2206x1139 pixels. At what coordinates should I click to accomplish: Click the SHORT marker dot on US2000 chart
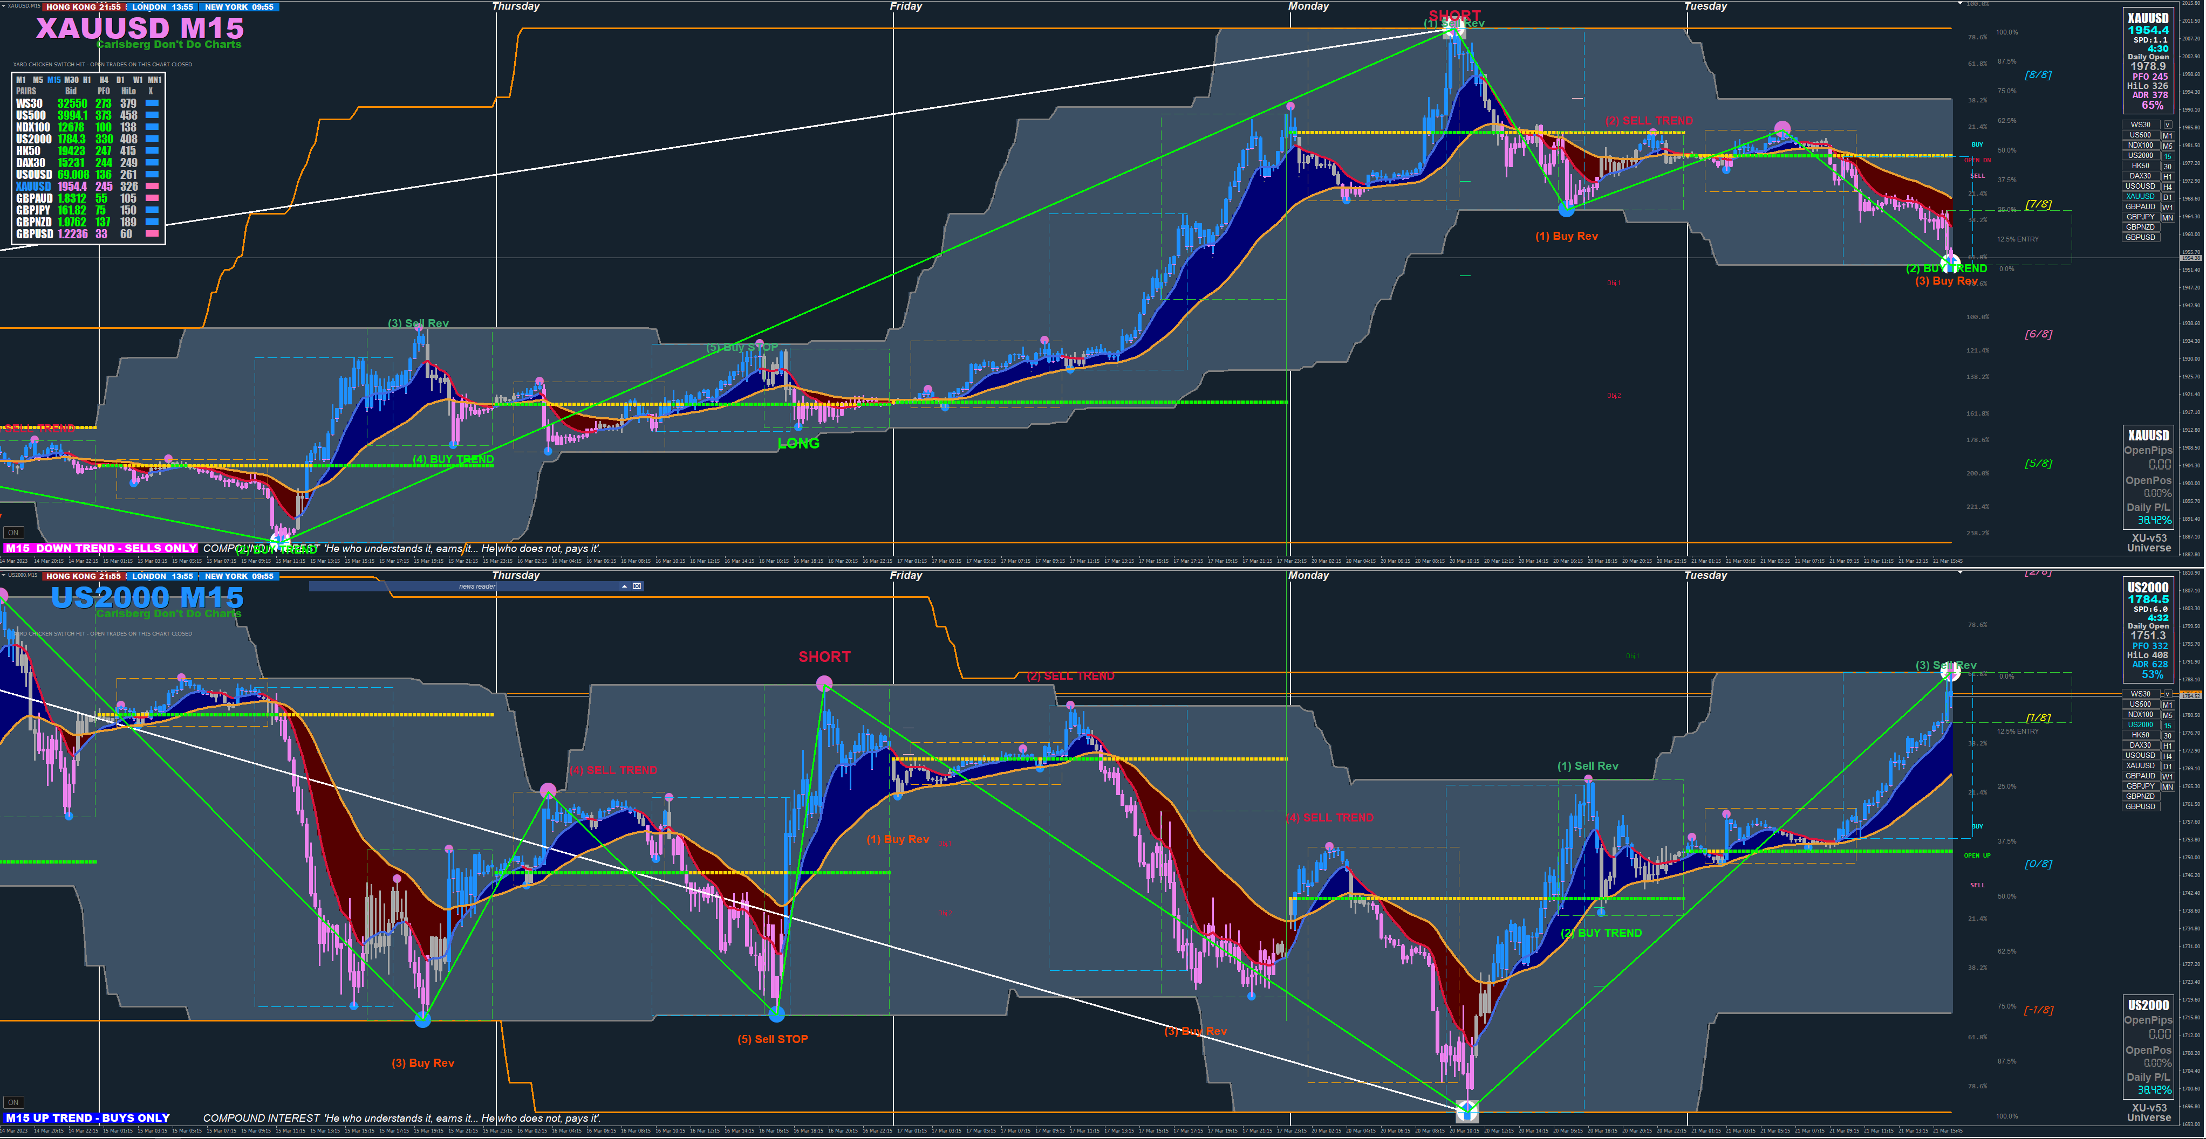[824, 683]
